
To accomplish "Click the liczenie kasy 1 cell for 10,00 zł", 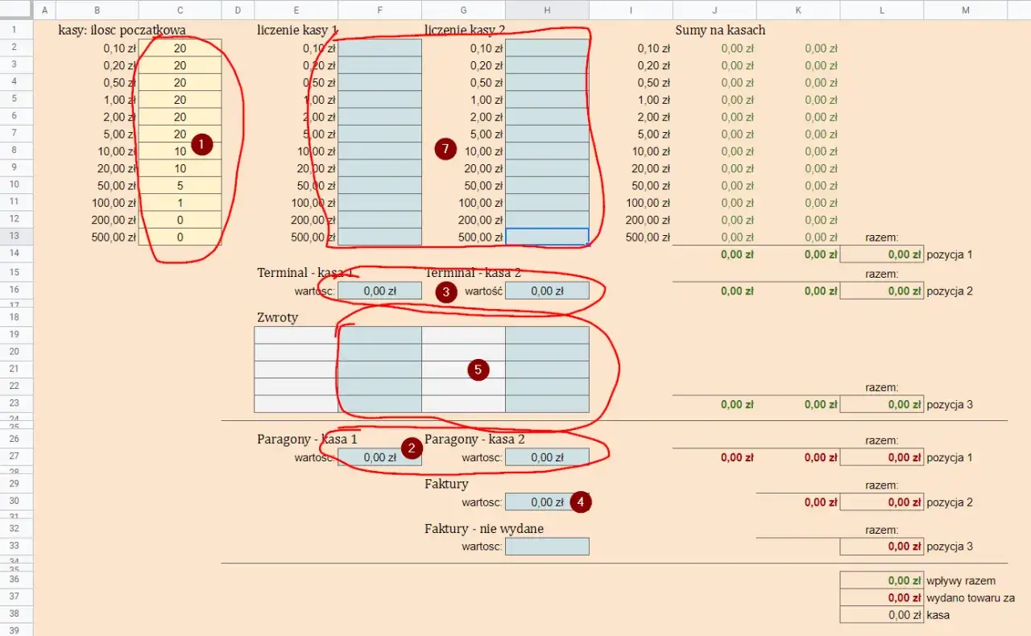I will point(379,151).
